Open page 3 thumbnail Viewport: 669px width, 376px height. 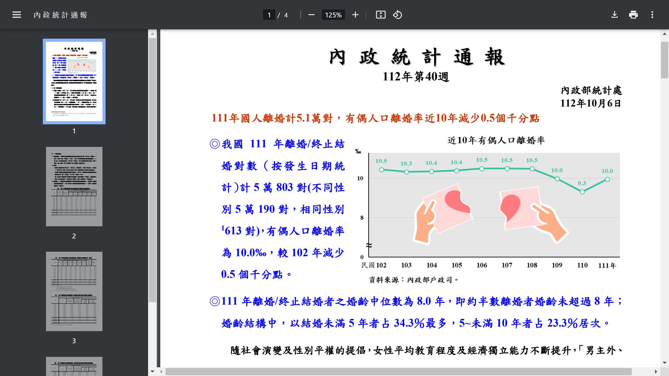pos(74,291)
